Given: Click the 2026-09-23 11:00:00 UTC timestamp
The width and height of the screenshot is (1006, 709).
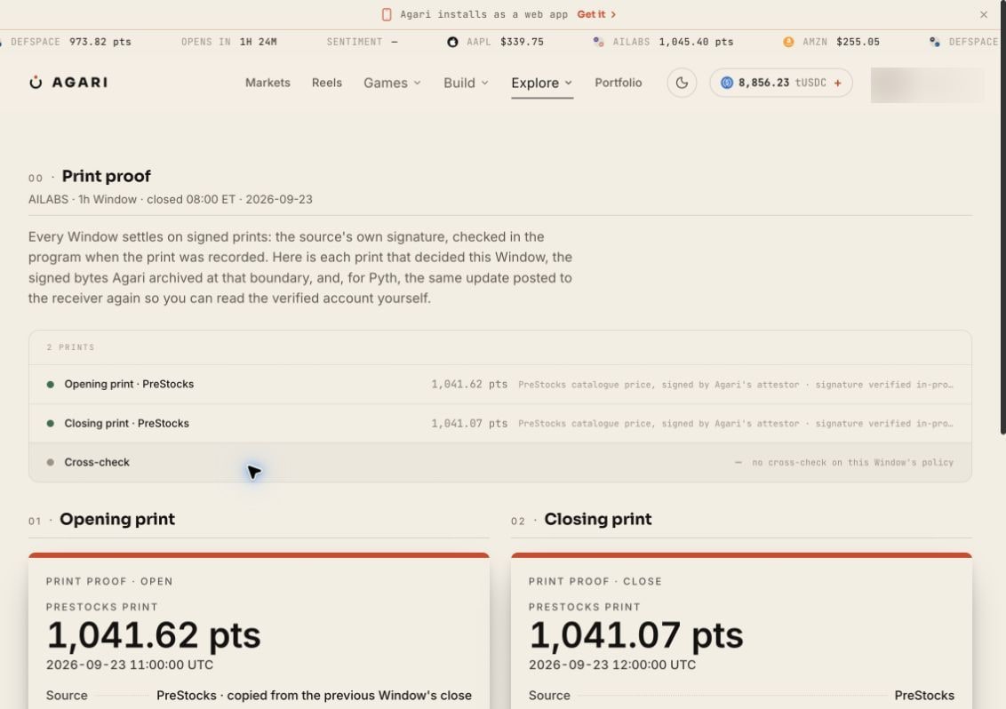Looking at the screenshot, I should coord(130,665).
